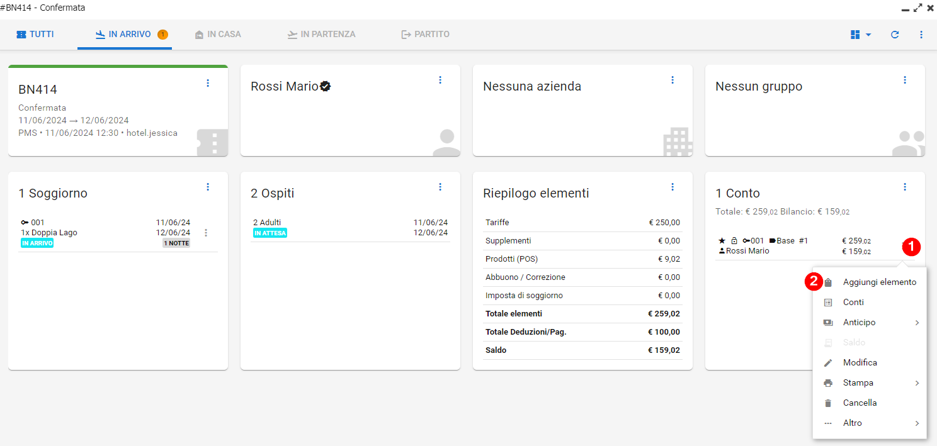
Task: Open the 2 Ospiti card options menu
Action: [440, 187]
